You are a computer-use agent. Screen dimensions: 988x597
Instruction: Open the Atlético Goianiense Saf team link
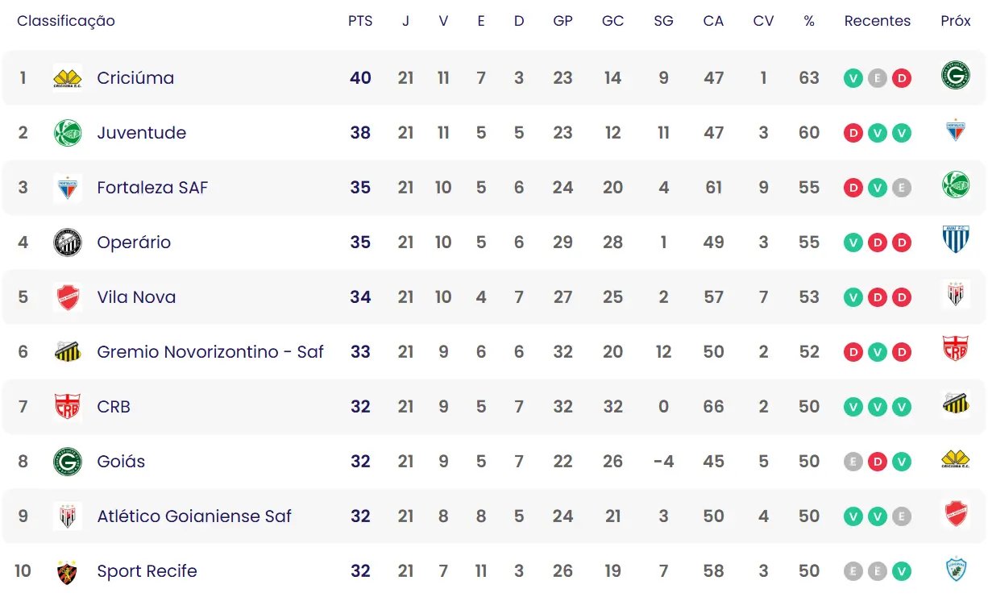click(194, 516)
